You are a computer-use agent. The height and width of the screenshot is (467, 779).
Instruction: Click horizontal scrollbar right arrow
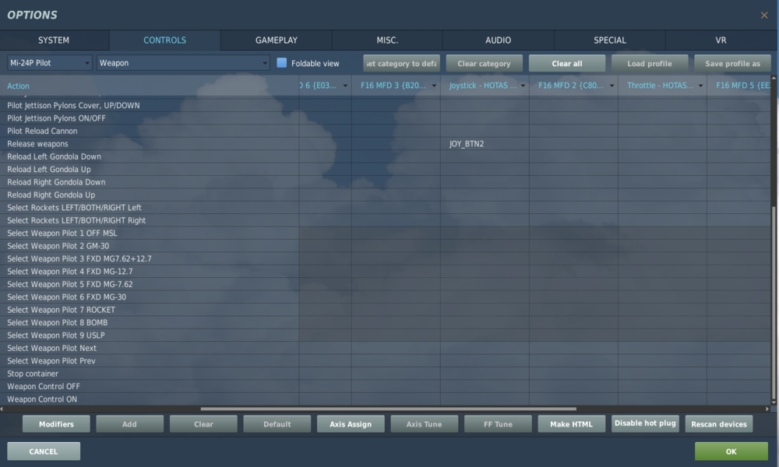[767, 409]
